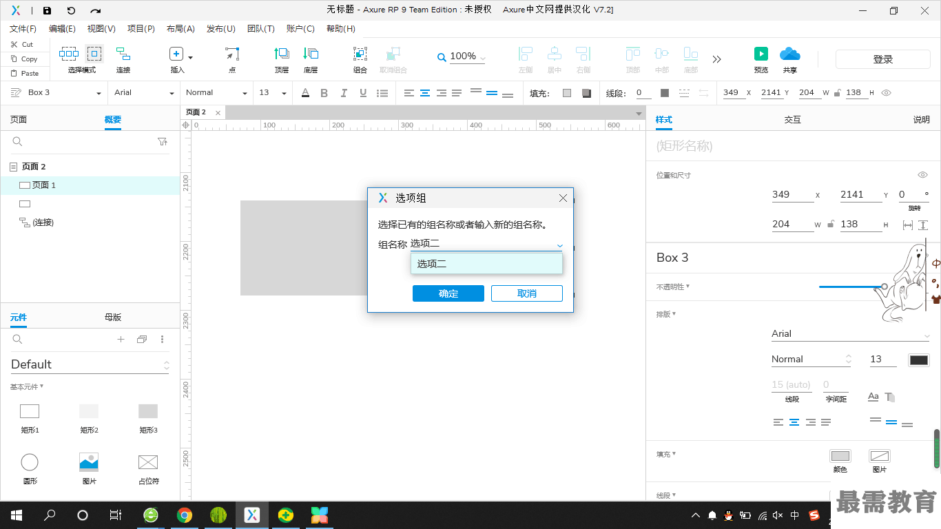Click the Copy tool

[24, 59]
